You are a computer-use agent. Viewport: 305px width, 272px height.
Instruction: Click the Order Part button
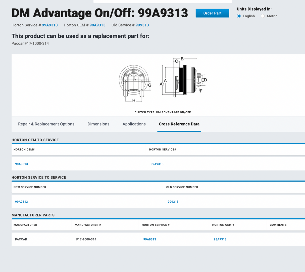[x=212, y=13]
